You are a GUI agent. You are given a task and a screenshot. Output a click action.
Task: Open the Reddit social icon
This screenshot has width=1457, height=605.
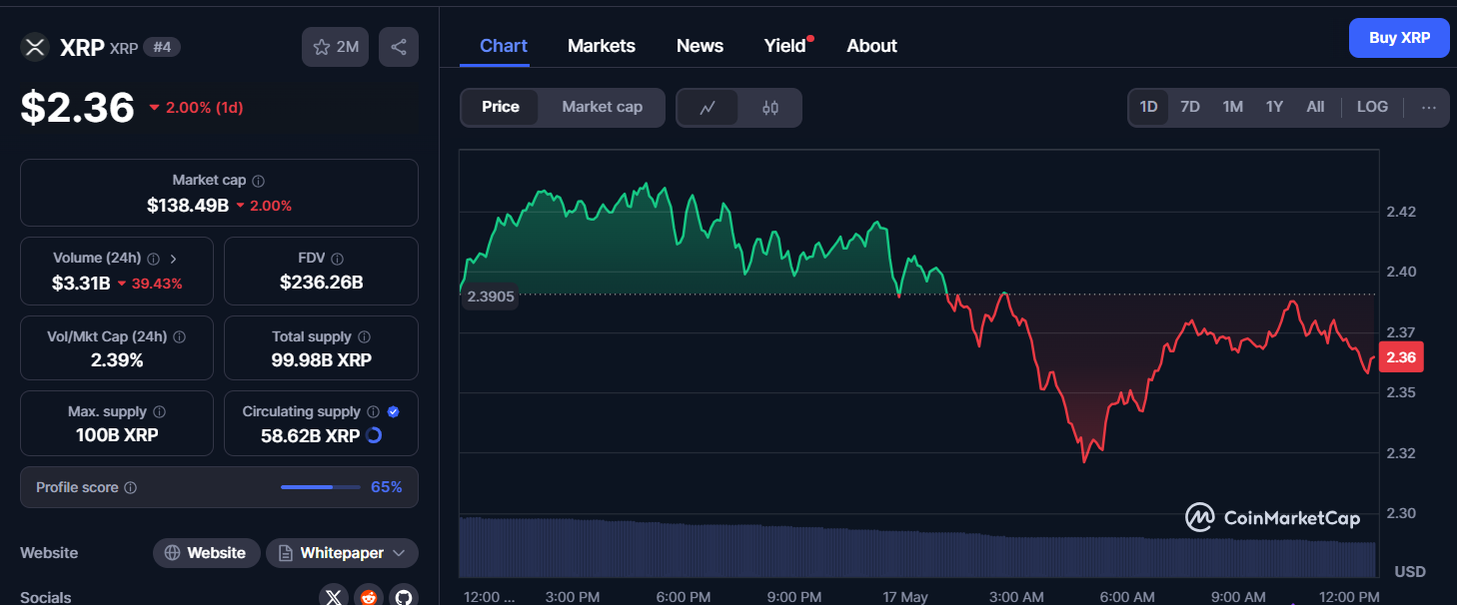369,597
